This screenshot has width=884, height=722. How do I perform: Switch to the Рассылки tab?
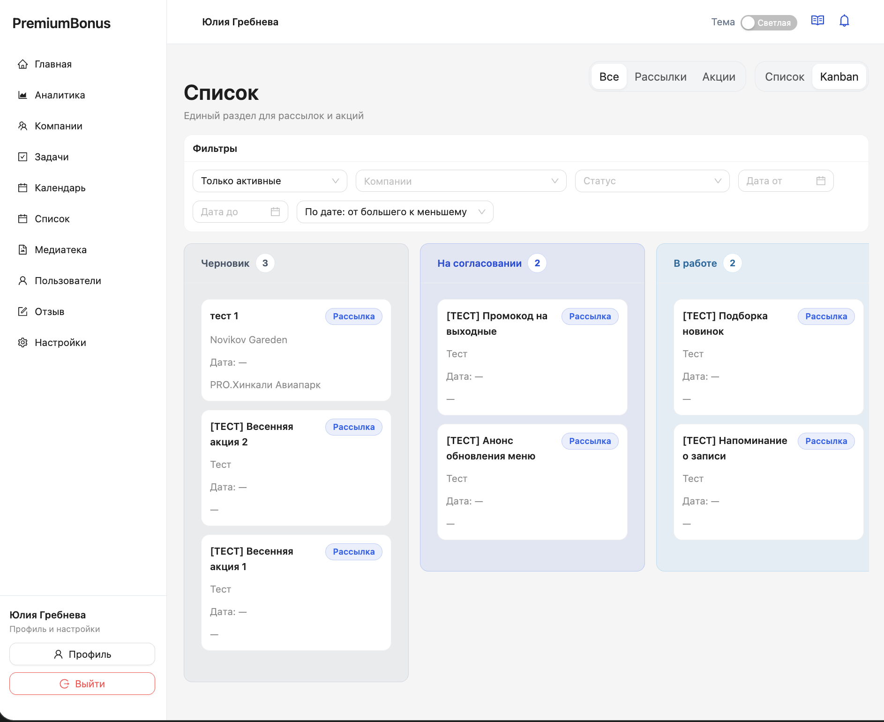(x=660, y=77)
